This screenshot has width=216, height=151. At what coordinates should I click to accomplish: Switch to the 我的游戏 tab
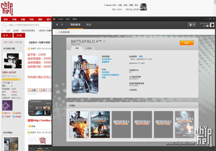pos(75,25)
